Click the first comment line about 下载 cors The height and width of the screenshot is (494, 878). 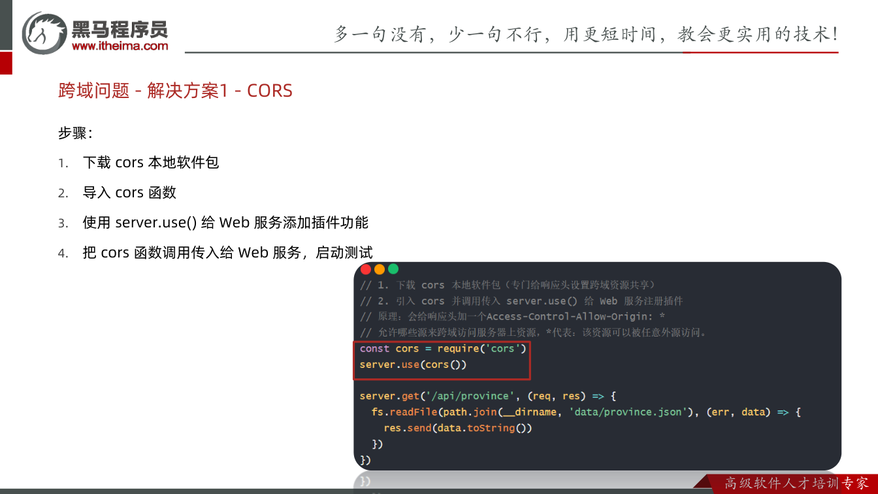click(x=508, y=286)
